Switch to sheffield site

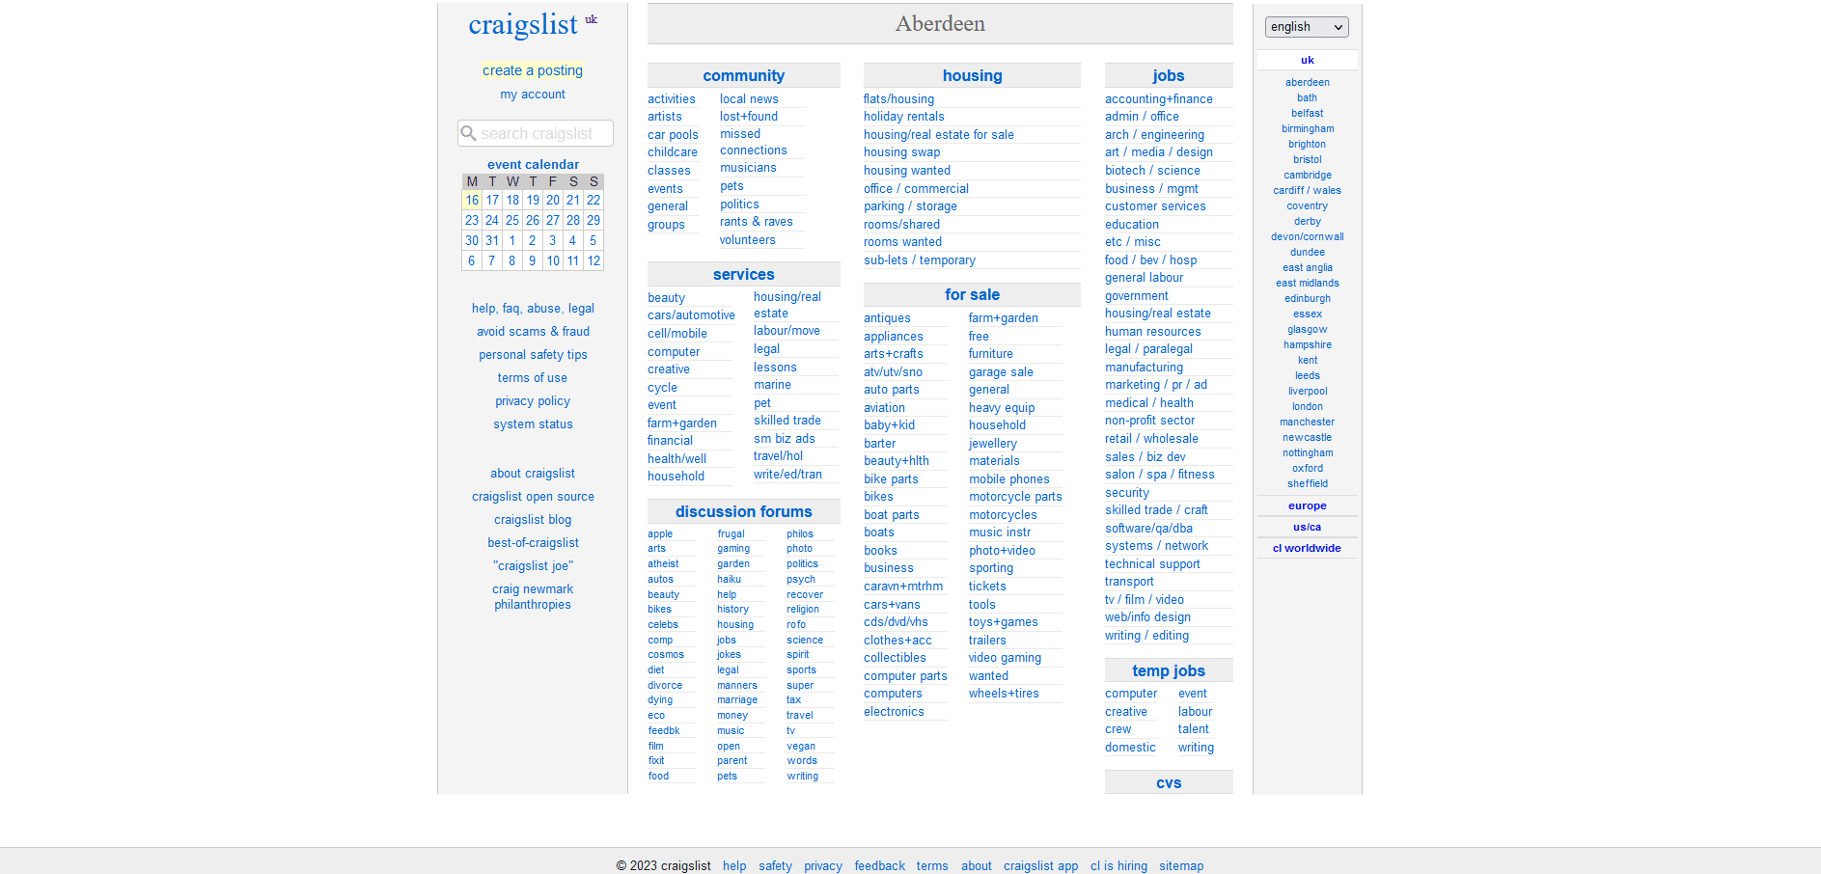(1307, 484)
